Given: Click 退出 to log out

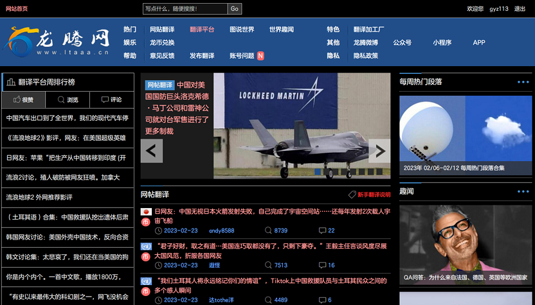Looking at the screenshot, I should 520,9.
